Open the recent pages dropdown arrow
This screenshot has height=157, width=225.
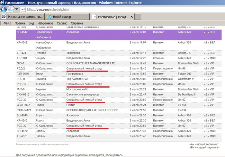point(17,9)
